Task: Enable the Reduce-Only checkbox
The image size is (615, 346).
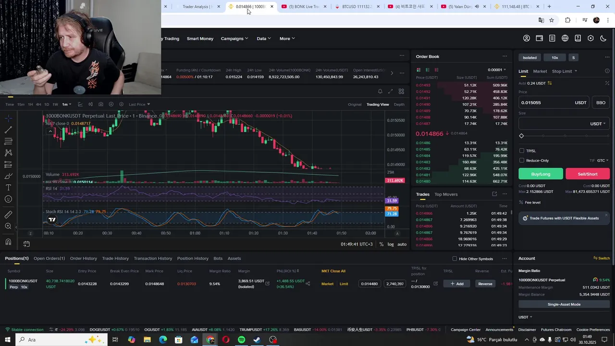Action: 522,161
